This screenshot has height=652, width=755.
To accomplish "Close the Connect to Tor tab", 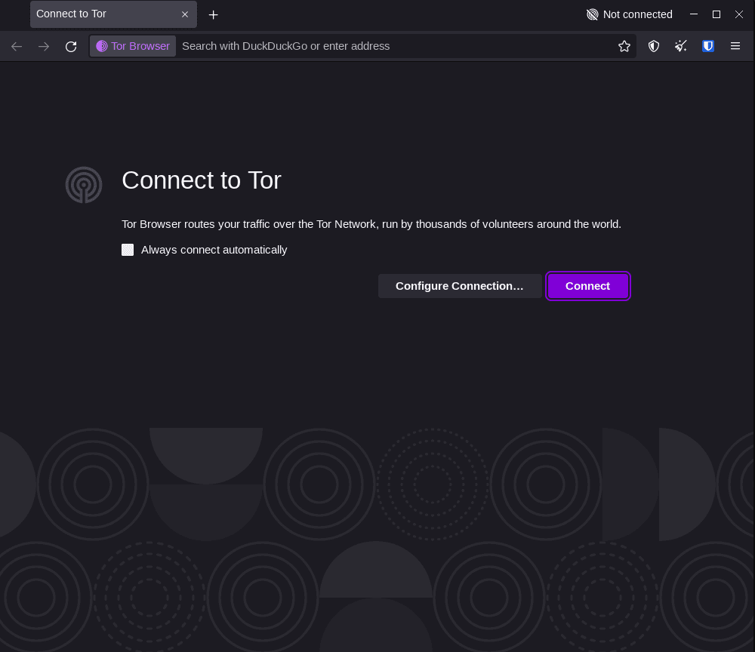I will tap(185, 14).
